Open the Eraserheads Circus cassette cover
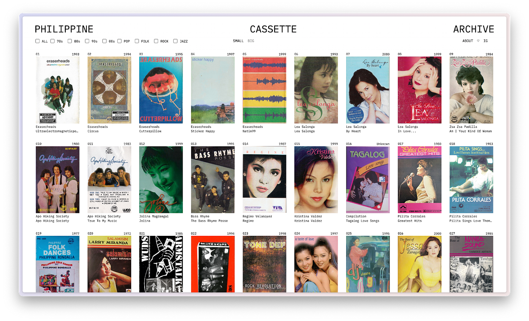529x321 pixels. pyautogui.click(x=109, y=90)
